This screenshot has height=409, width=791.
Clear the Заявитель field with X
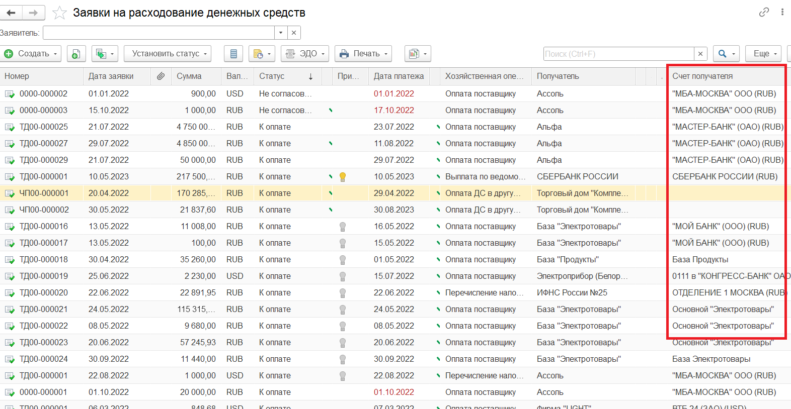(294, 33)
